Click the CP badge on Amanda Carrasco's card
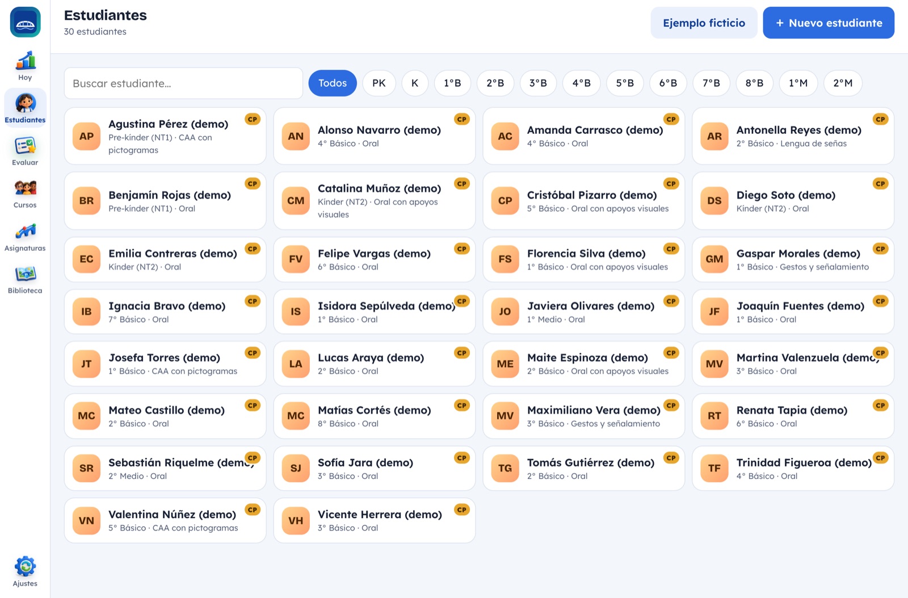The width and height of the screenshot is (908, 598). [671, 119]
